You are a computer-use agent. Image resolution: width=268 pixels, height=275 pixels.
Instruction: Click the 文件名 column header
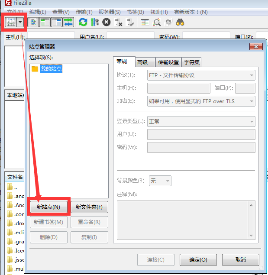[15, 177]
